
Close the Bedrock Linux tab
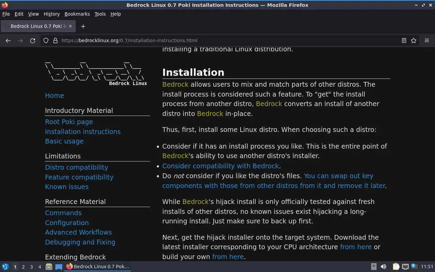[x=70, y=26]
